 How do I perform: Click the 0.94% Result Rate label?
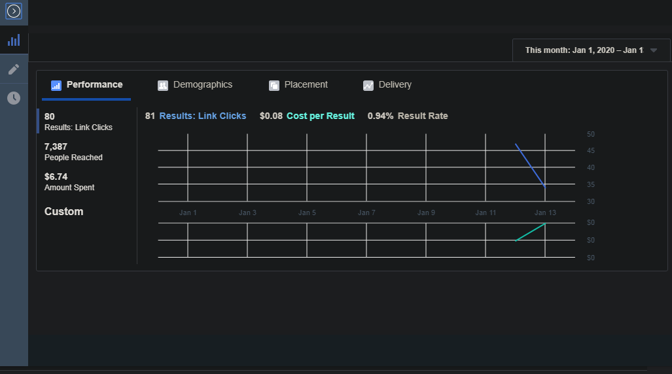(x=408, y=116)
